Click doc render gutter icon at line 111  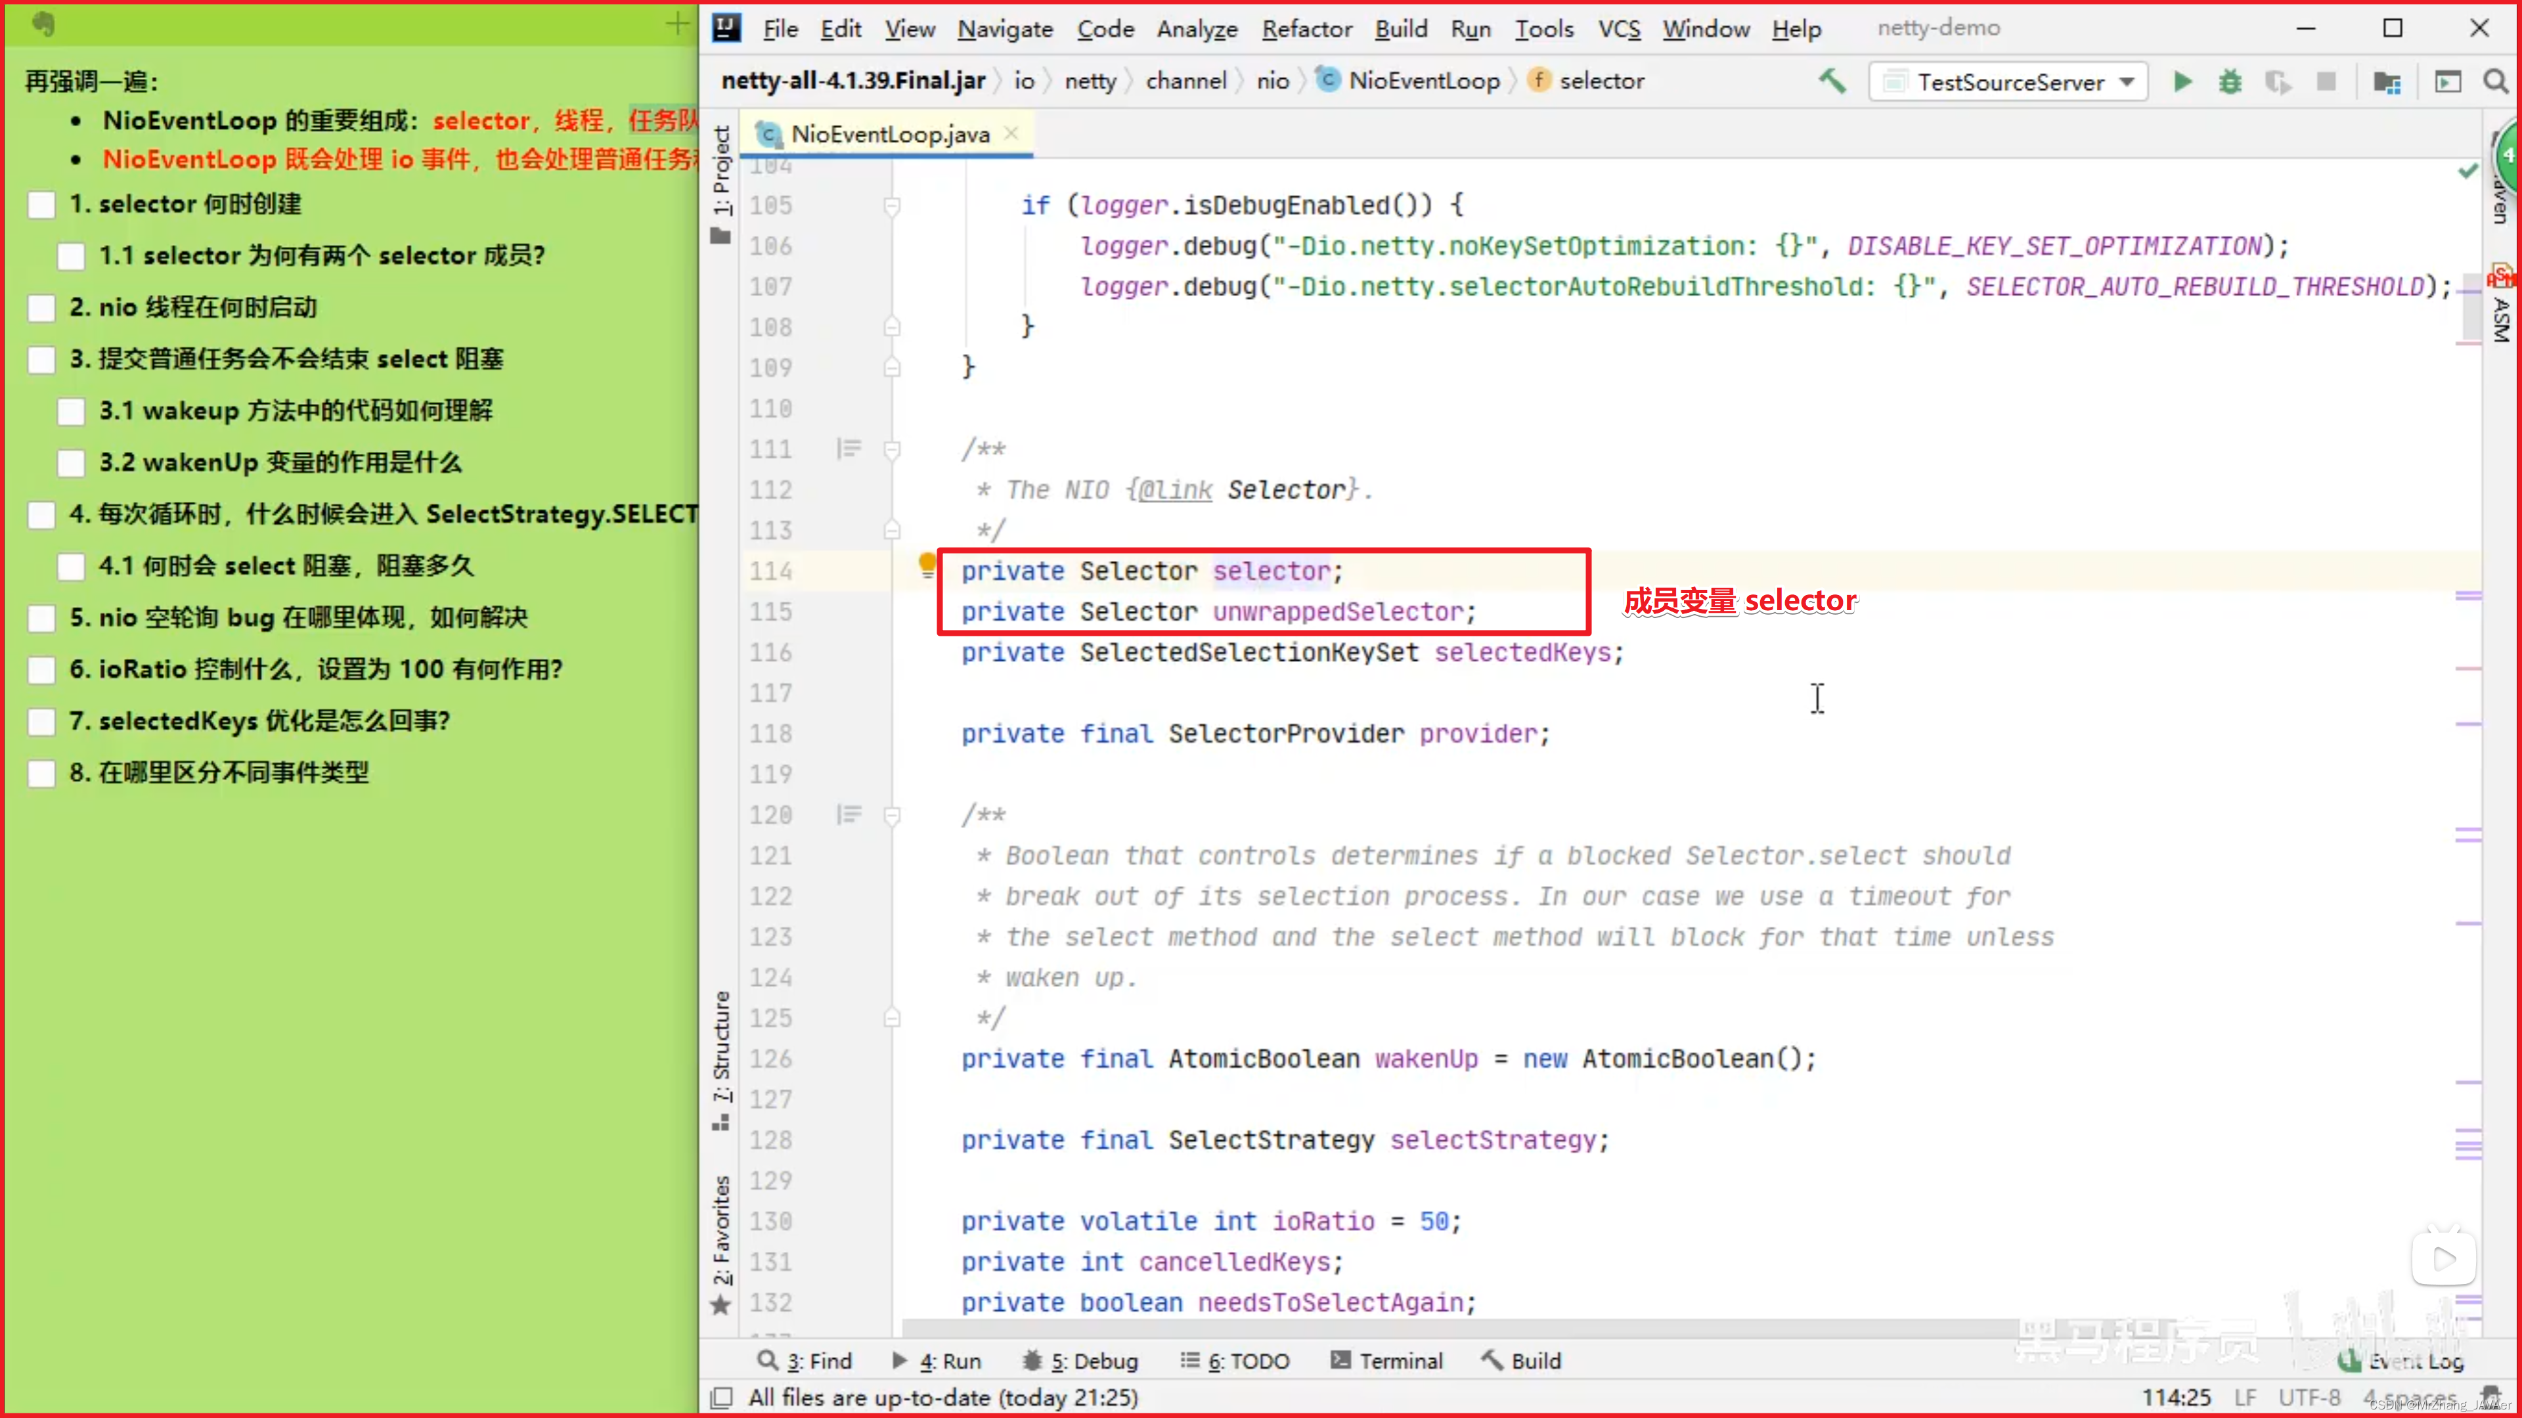pyautogui.click(x=849, y=449)
